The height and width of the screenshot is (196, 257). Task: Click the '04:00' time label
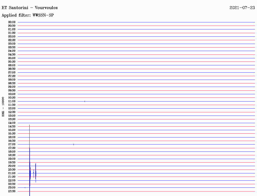tap(12, 51)
